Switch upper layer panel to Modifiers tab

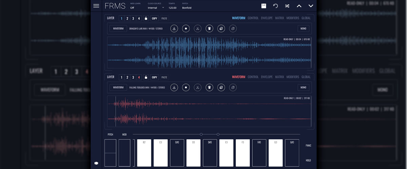click(293, 18)
